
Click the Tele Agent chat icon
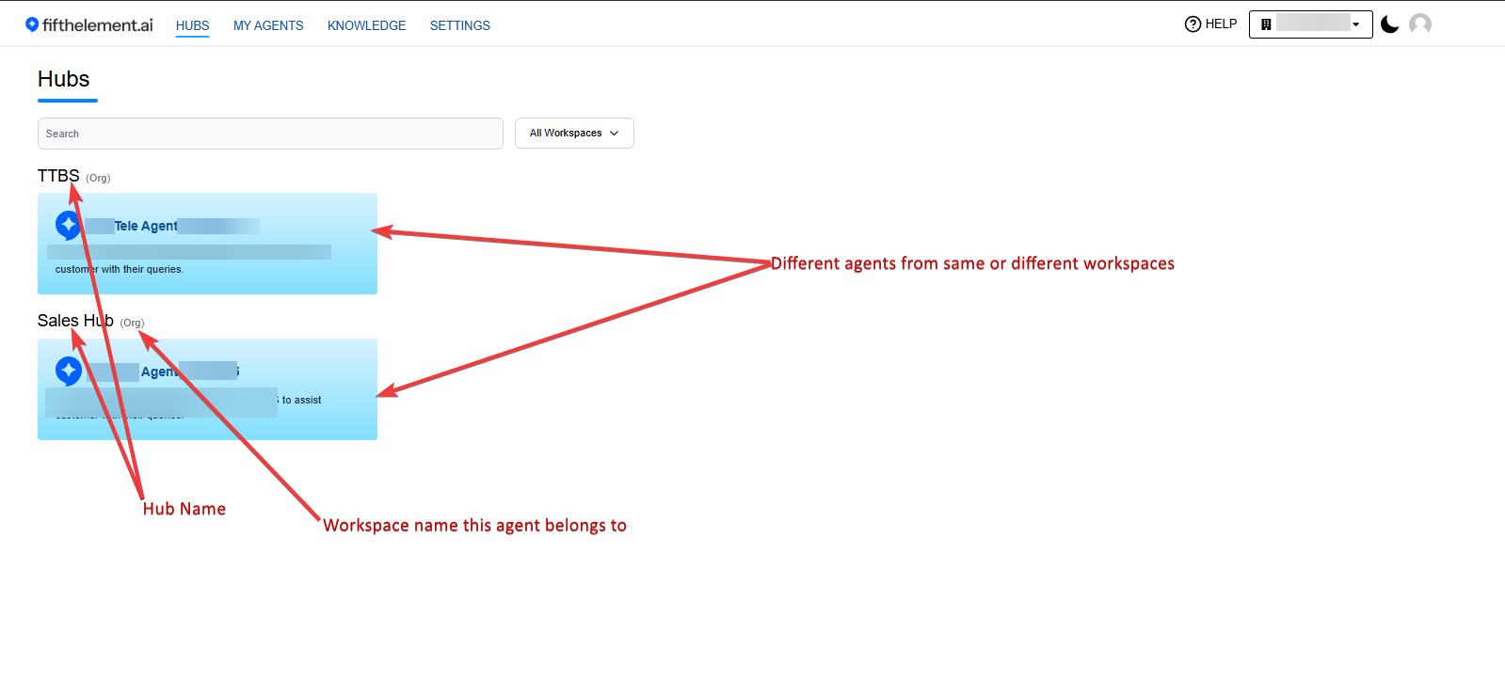68,226
